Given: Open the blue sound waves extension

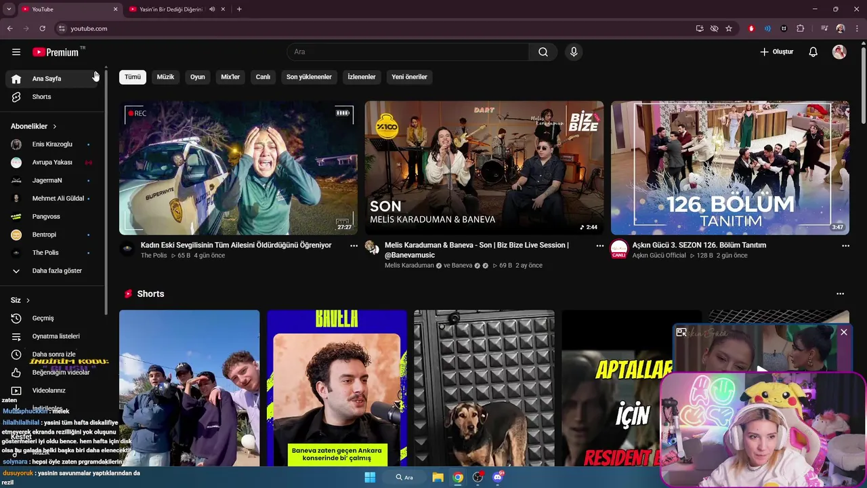Looking at the screenshot, I should 767,28.
